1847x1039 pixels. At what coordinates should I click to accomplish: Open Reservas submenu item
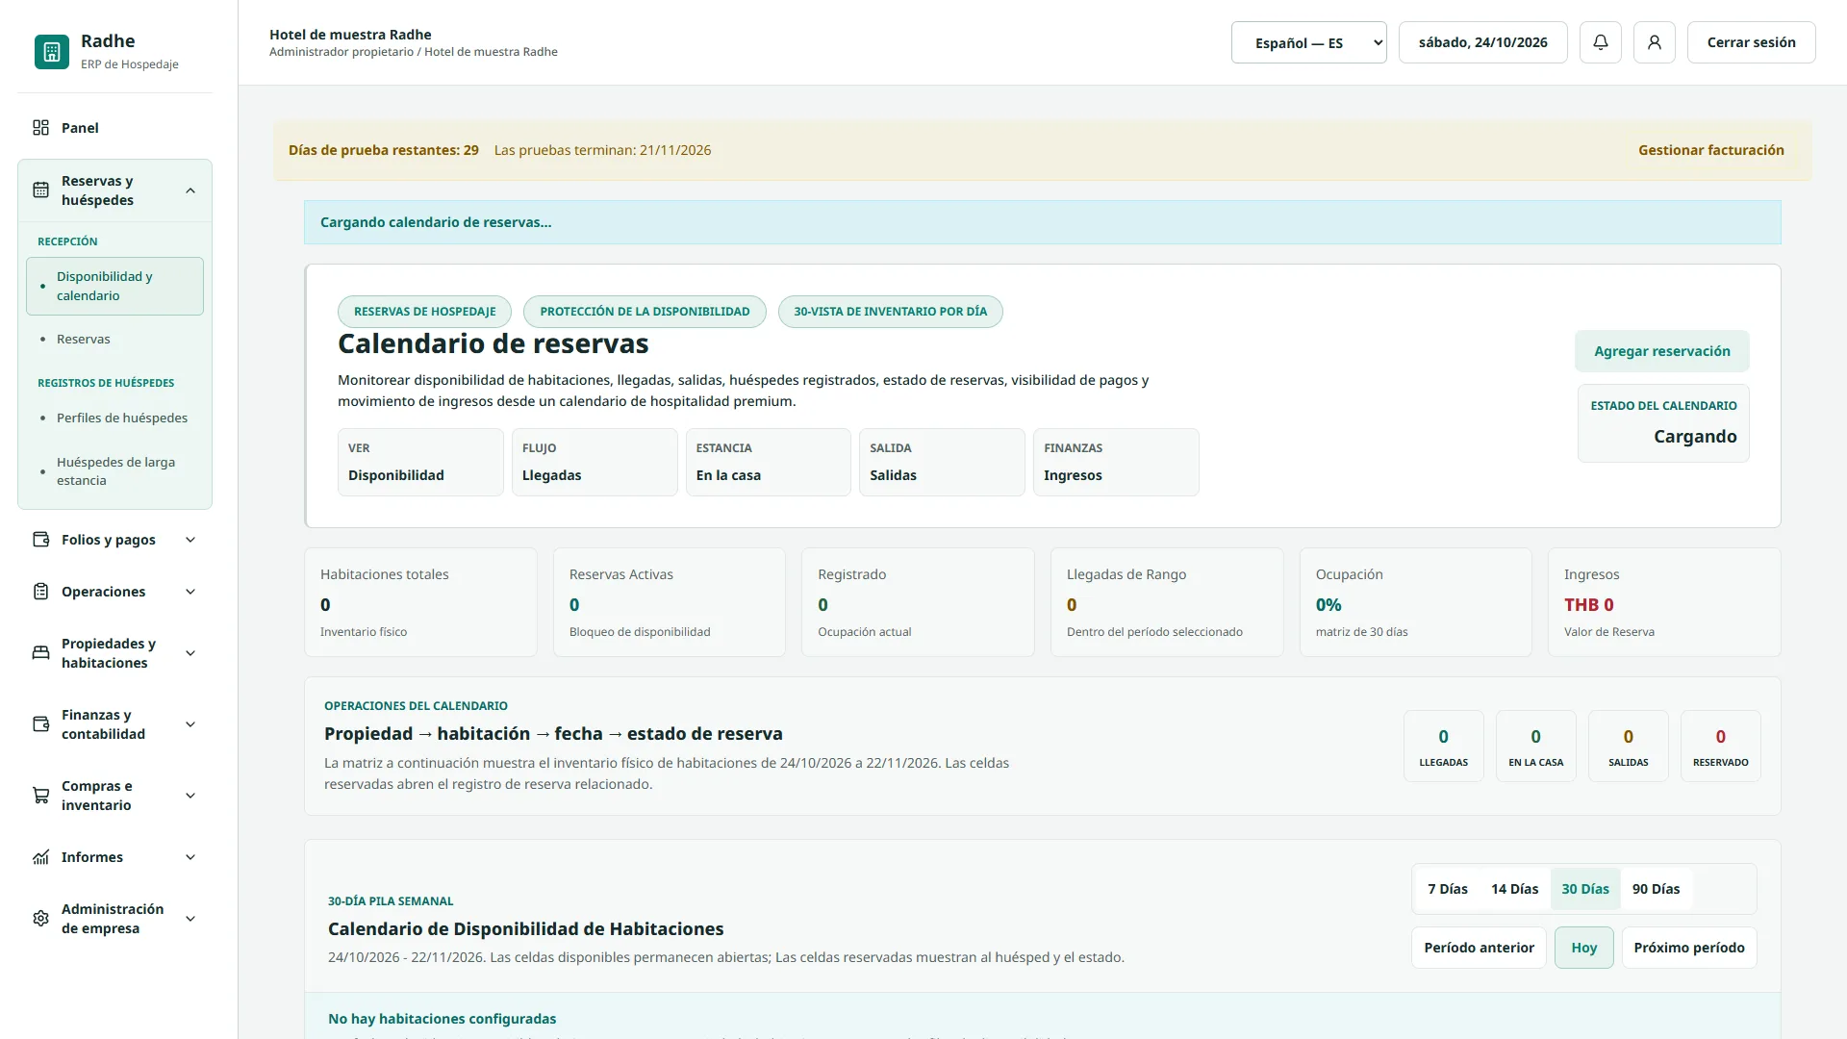coord(115,339)
